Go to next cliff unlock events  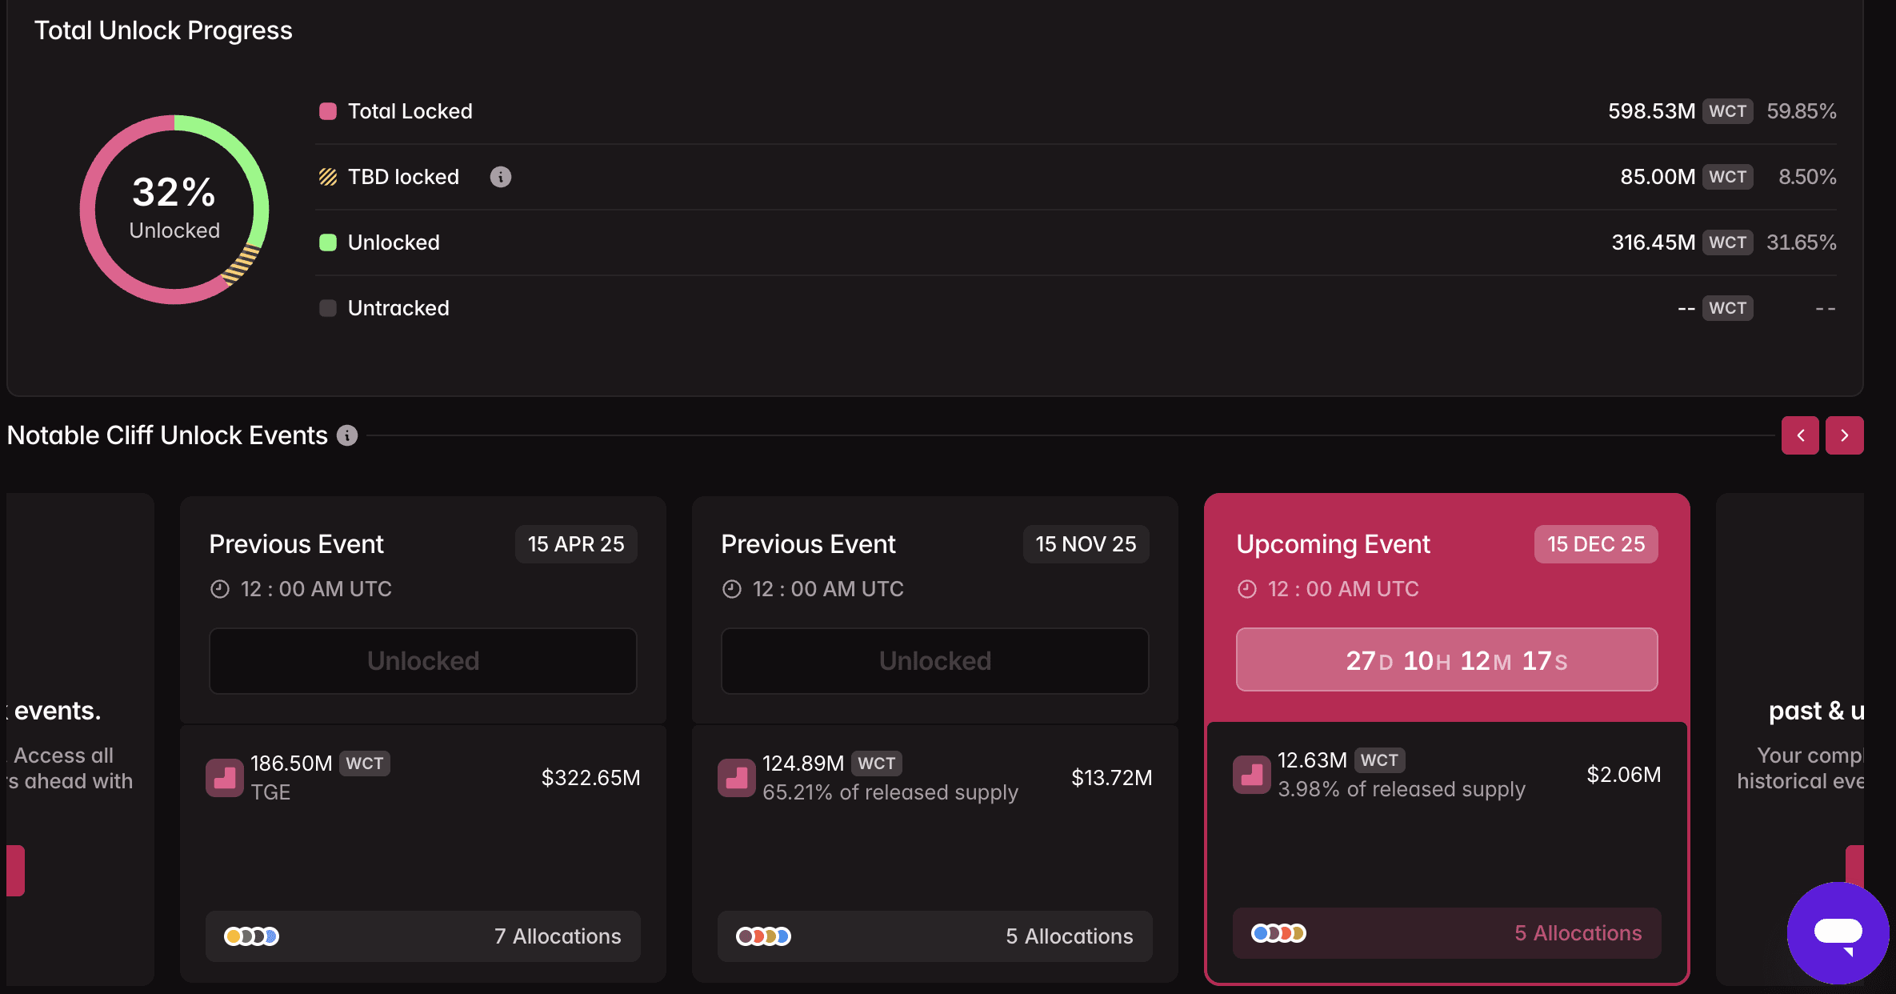click(x=1845, y=435)
